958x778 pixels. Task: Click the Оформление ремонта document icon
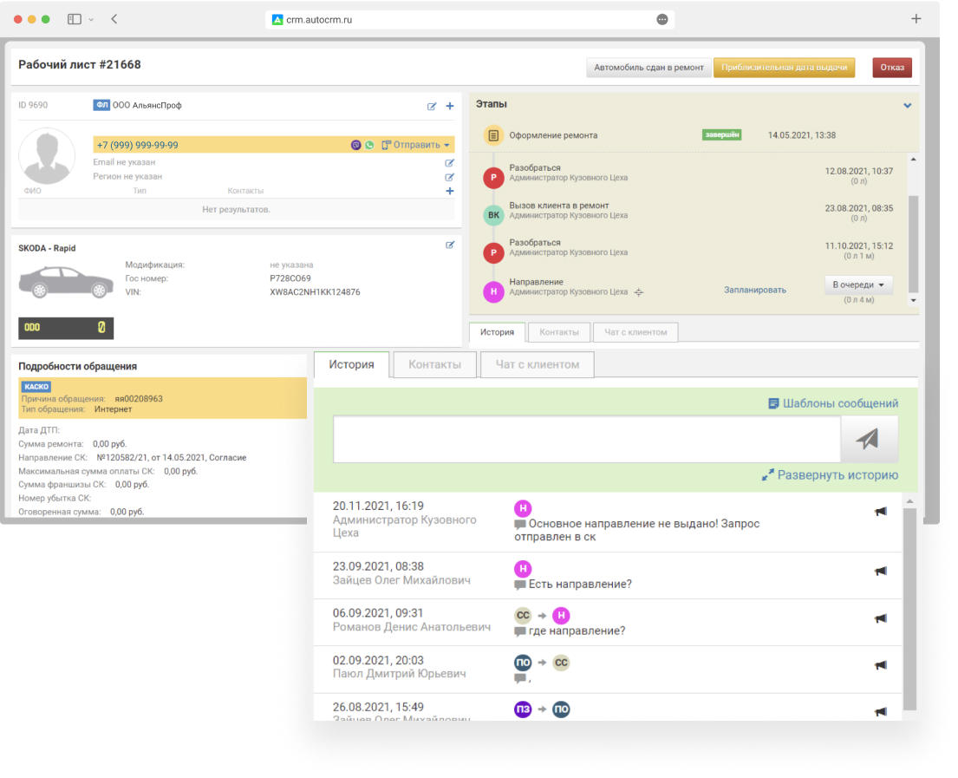[x=496, y=135]
